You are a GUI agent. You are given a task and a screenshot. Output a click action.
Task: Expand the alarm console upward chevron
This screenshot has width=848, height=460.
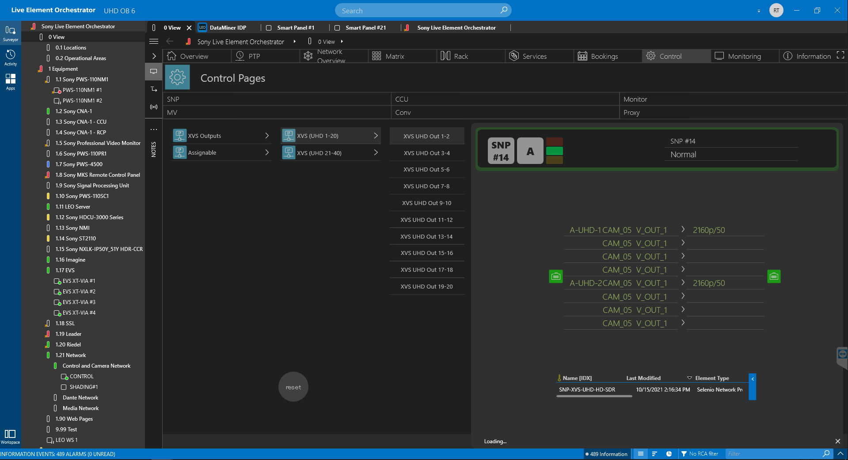pos(840,454)
